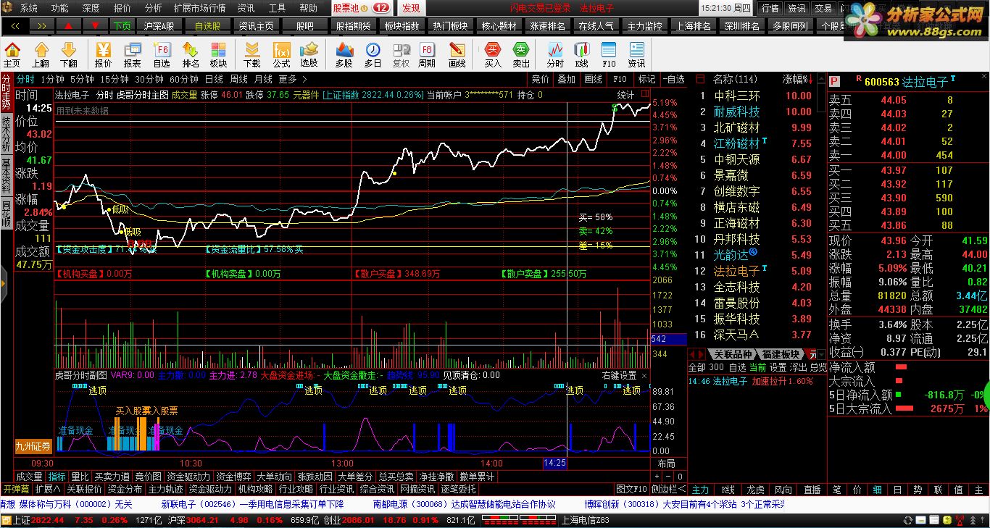Screen dimensions: 990x528
Task: Click the 卖出 sell icon
Action: [x=521, y=55]
